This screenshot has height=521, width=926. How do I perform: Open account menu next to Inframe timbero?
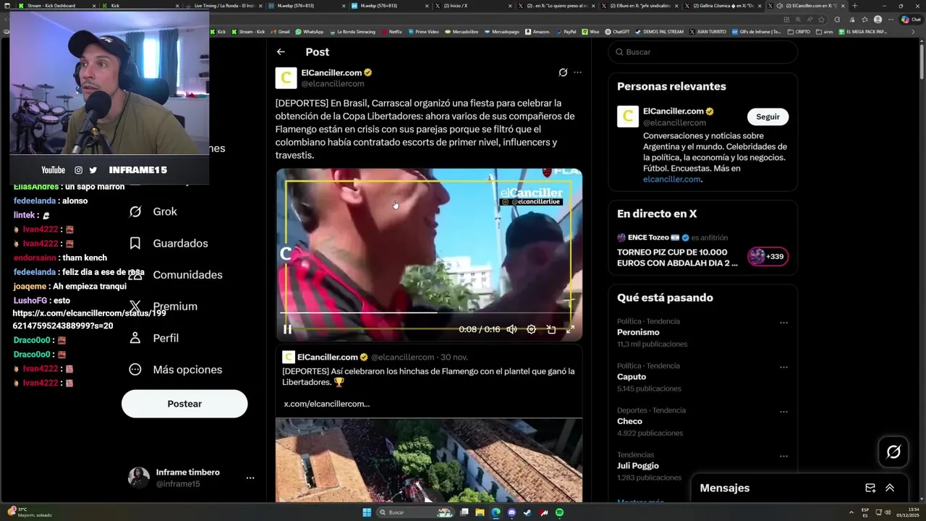(250, 478)
